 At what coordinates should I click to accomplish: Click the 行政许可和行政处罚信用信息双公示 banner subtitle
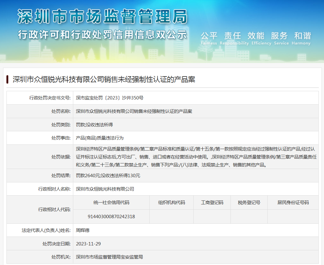[102, 35]
